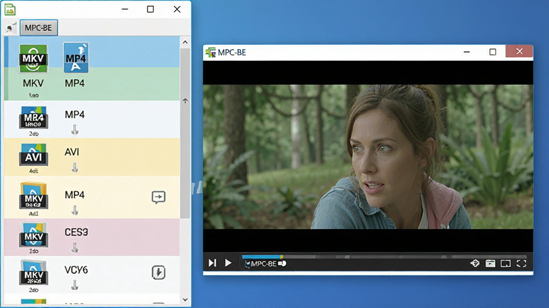The width and height of the screenshot is (549, 308).
Task: Click the MKV icon in the CES3 row
Action: click(x=33, y=234)
